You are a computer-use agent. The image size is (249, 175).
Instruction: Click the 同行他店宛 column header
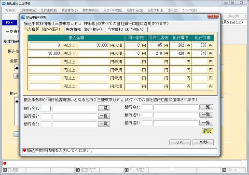[158, 38]
